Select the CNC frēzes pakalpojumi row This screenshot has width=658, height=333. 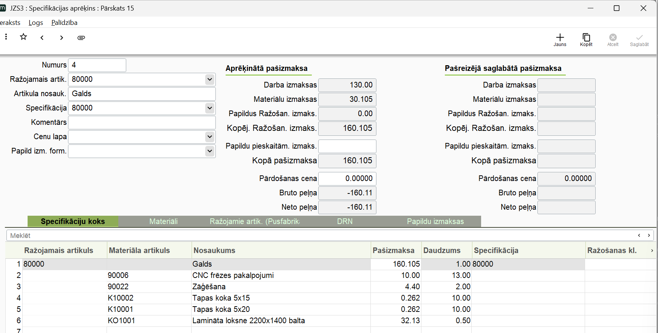point(233,275)
